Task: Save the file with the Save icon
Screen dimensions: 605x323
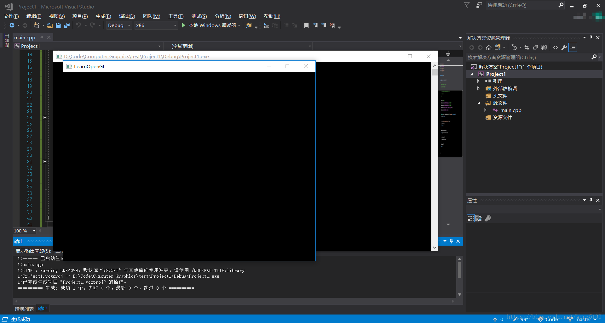Action: tap(58, 25)
